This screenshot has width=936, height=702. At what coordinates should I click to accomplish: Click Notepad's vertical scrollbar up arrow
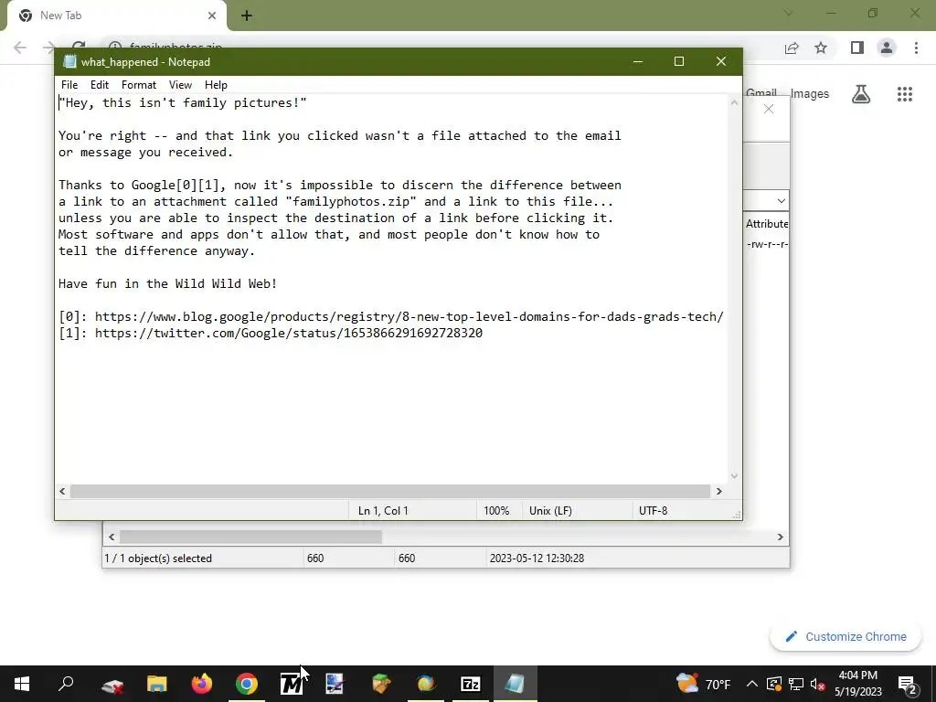click(734, 102)
